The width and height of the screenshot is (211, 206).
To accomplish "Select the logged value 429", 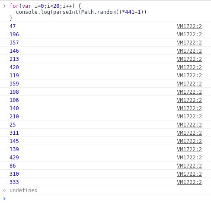I will (x=14, y=158).
